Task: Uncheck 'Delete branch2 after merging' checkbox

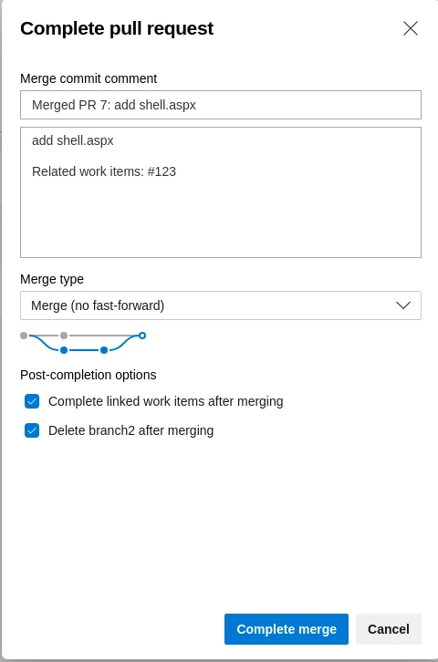Action: click(32, 430)
